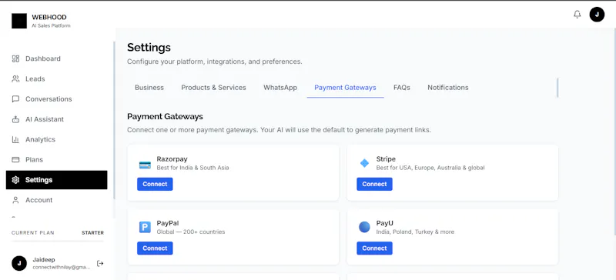Click the plan usage progress bar
Screen dimensions: 616x280
click(58, 241)
